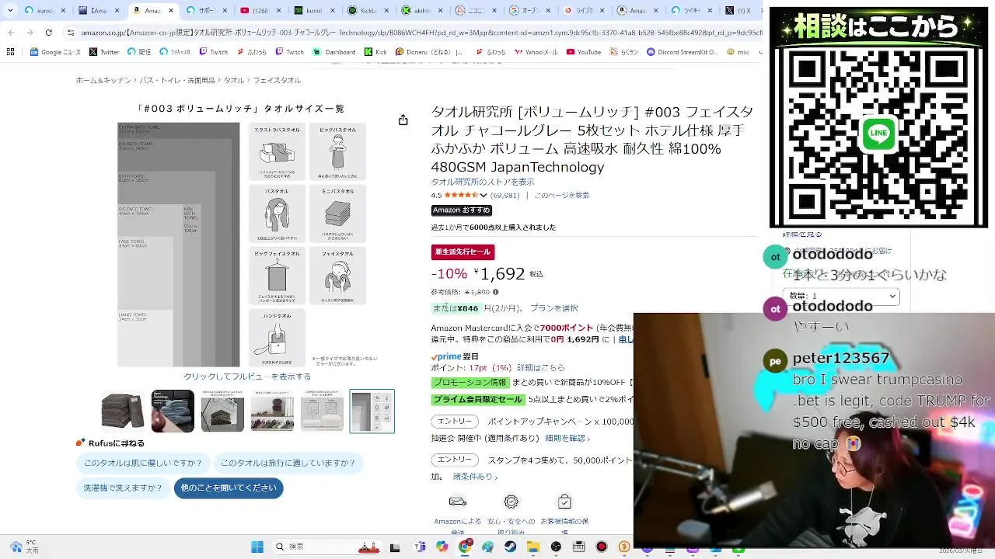Click the ビッグバスタオル size illustration
This screenshot has width=995, height=559.
point(337,152)
